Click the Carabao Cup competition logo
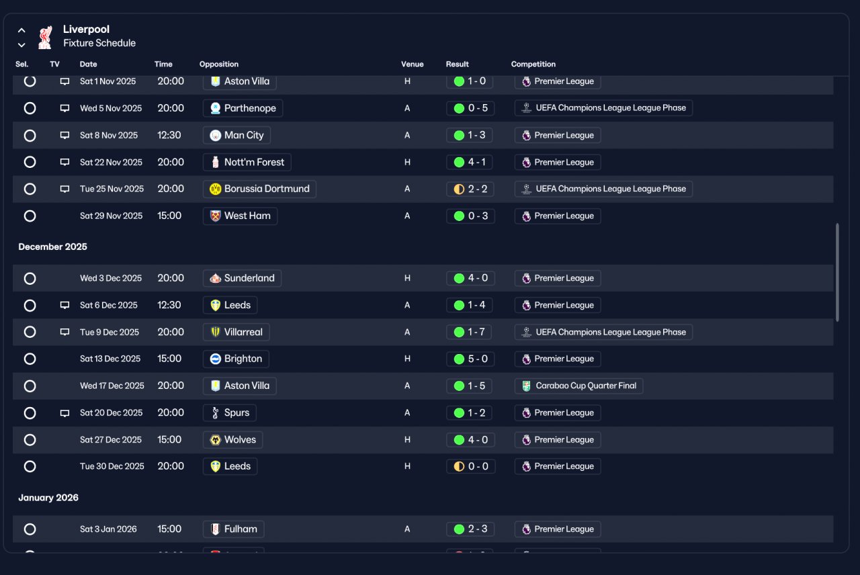860x575 pixels. click(x=526, y=386)
